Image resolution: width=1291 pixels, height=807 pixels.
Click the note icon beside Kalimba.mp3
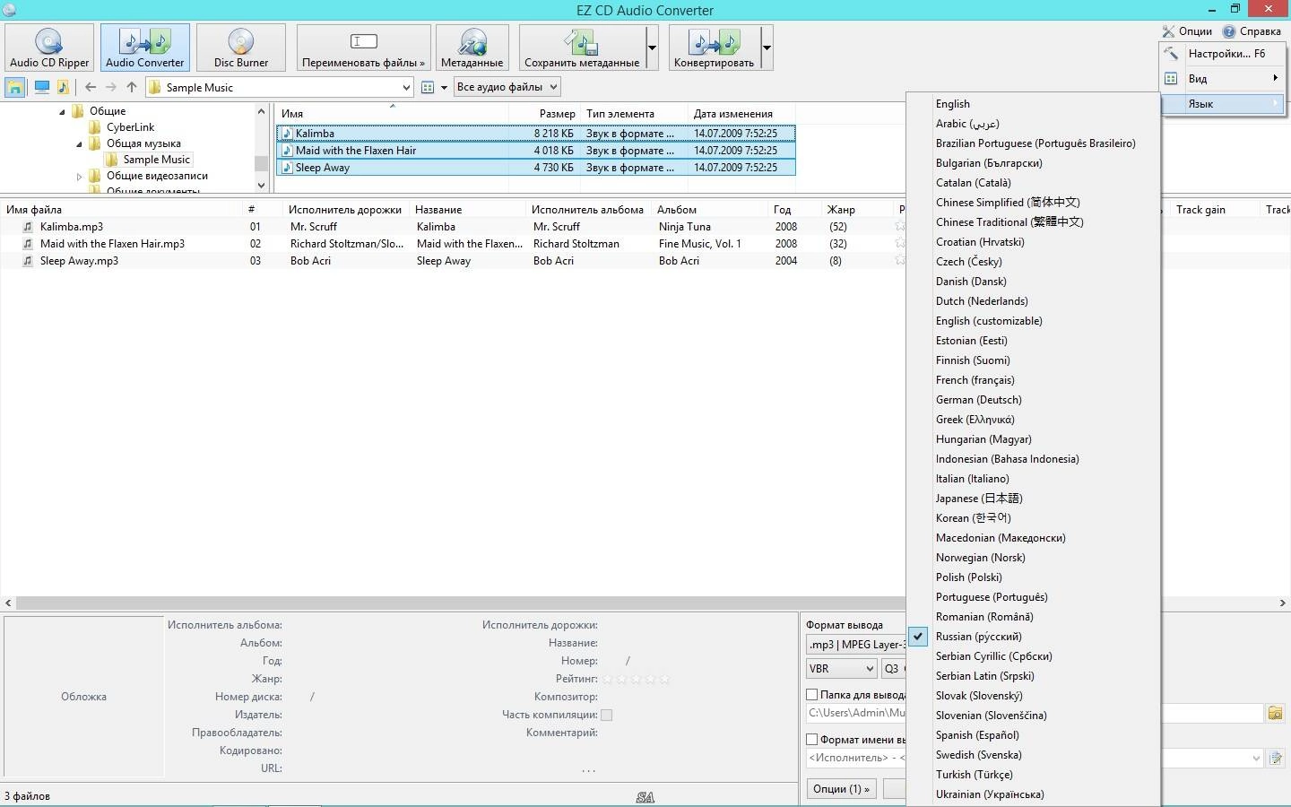28,227
